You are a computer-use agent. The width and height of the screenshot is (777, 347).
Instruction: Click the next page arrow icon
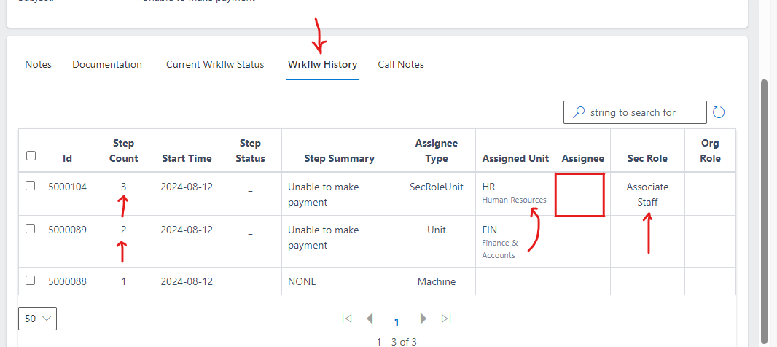click(423, 319)
